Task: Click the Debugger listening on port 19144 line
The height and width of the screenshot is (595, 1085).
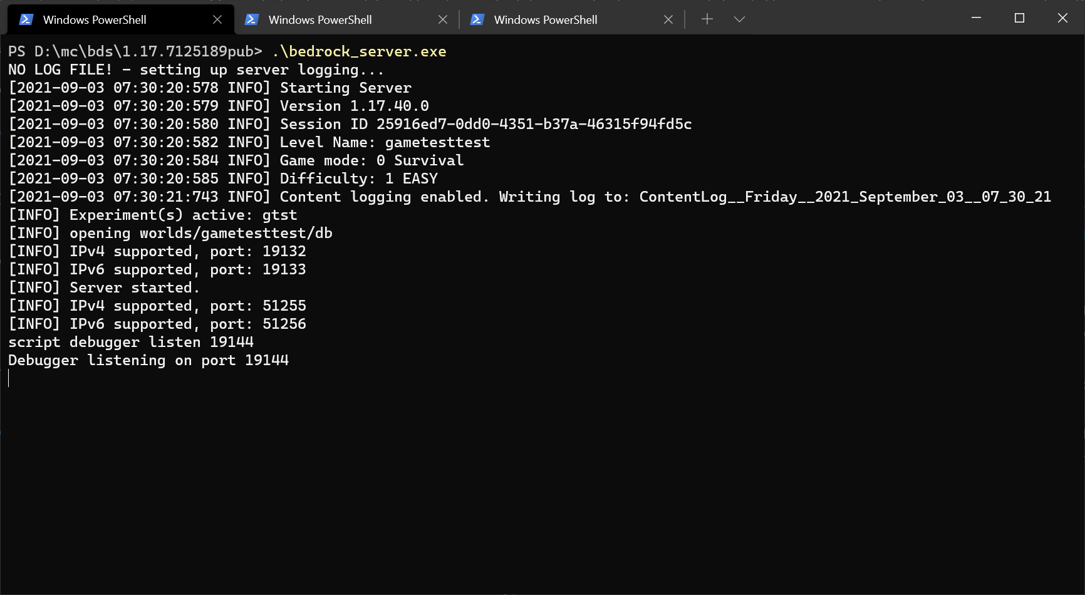Action: click(148, 360)
